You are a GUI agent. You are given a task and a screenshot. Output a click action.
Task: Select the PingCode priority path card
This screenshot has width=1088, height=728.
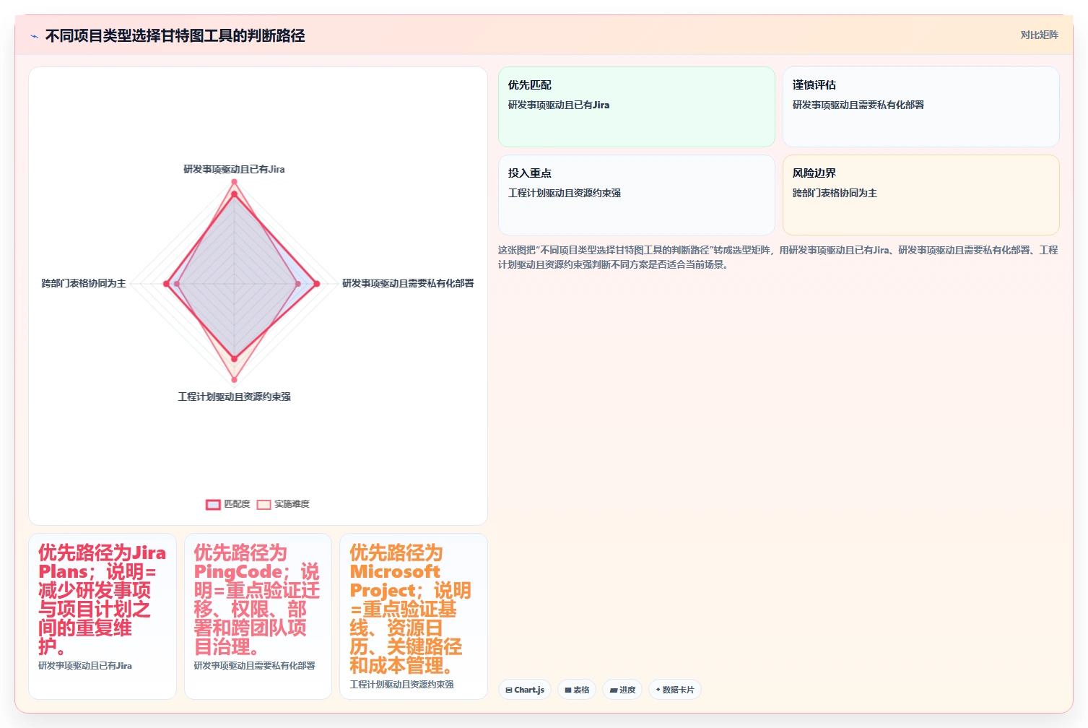[x=258, y=616]
